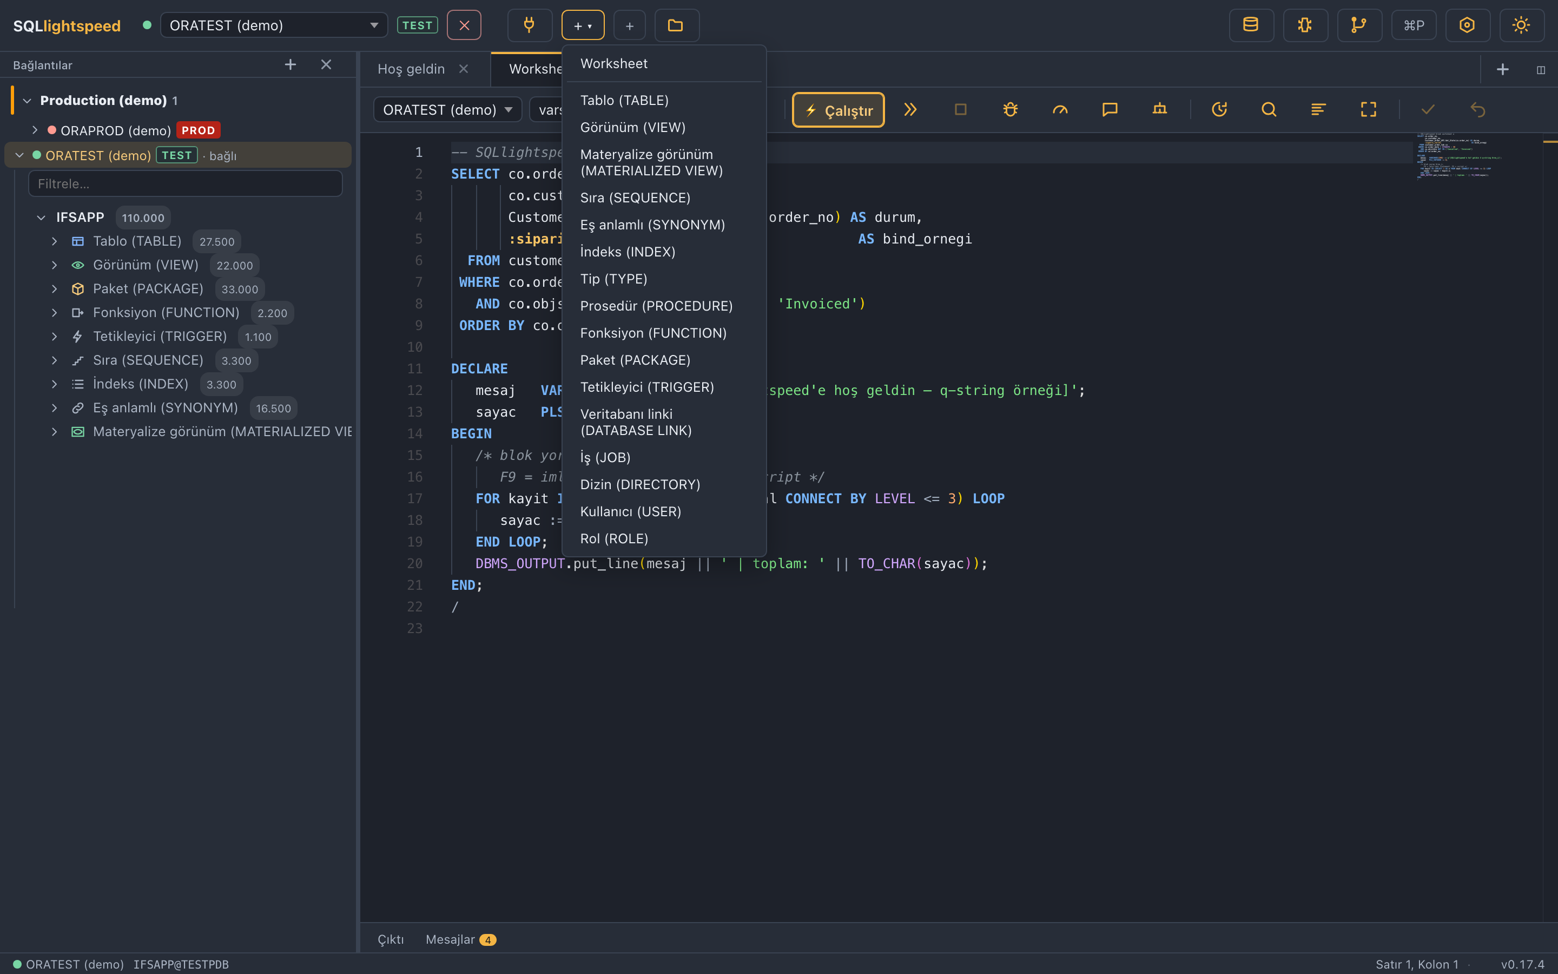The image size is (1558, 974).
Task: Click the red disconnect X button
Action: coord(464,25)
